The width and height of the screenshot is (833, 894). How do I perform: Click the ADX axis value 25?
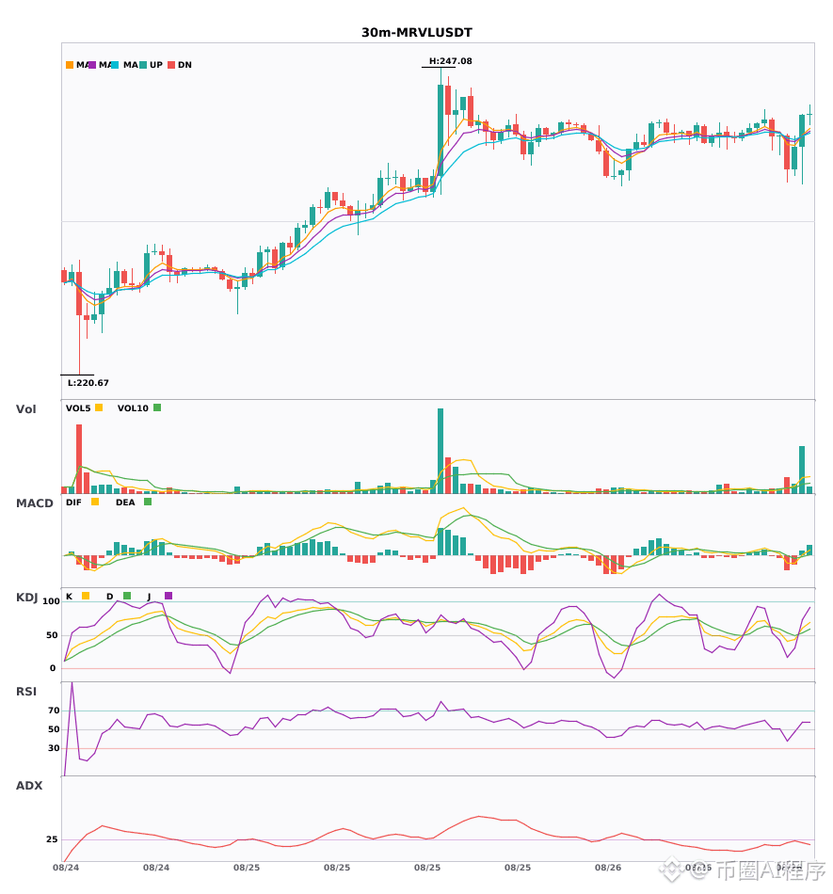pyautogui.click(x=52, y=839)
